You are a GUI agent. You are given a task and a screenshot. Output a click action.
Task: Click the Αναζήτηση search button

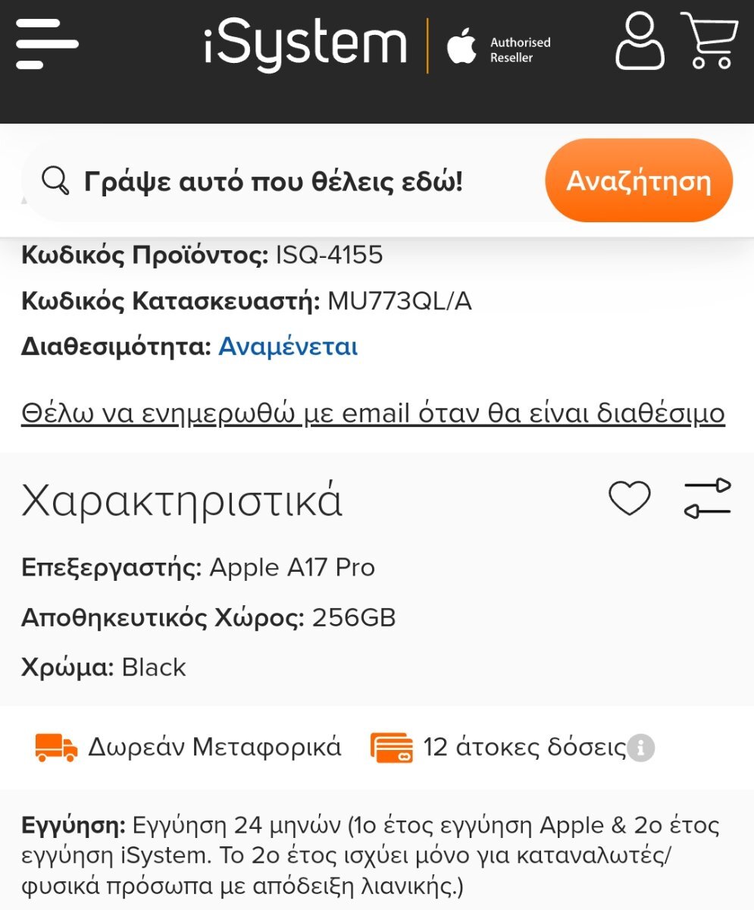click(639, 180)
